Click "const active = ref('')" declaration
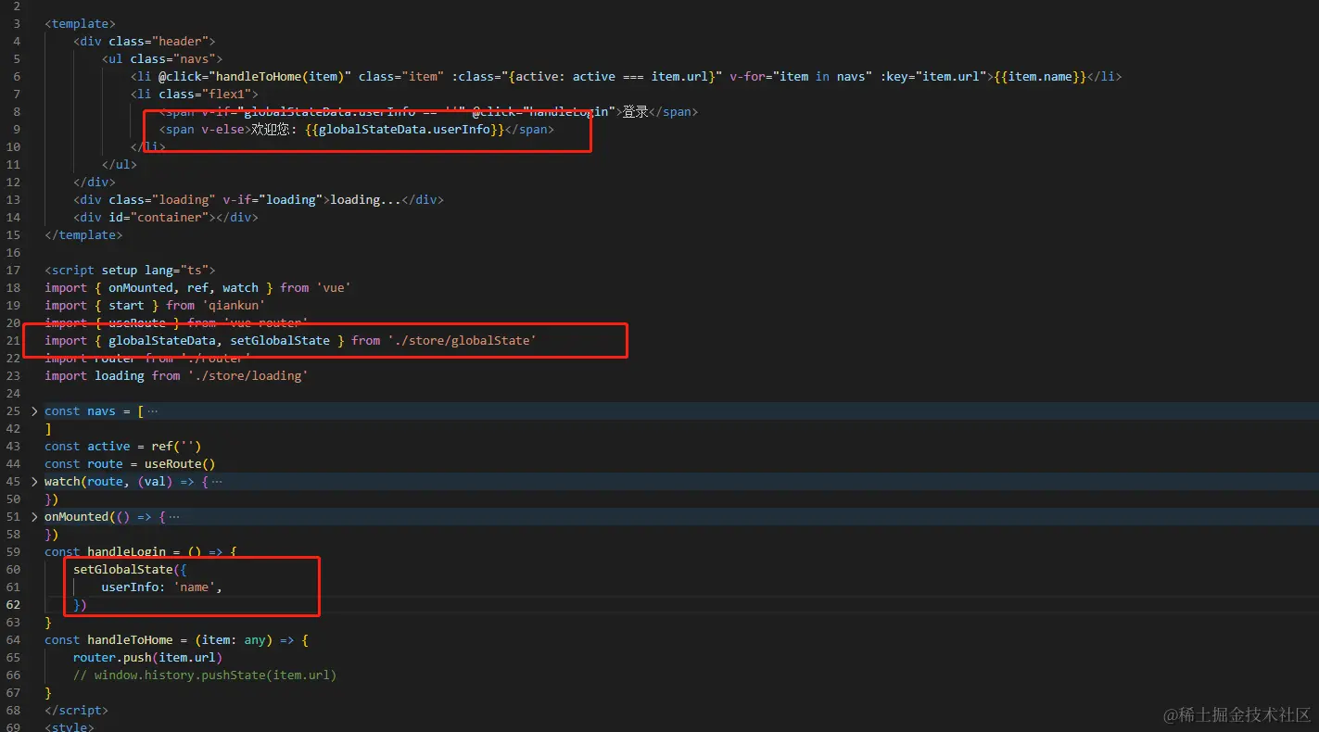Viewport: 1319px width, 732px height. click(x=122, y=446)
